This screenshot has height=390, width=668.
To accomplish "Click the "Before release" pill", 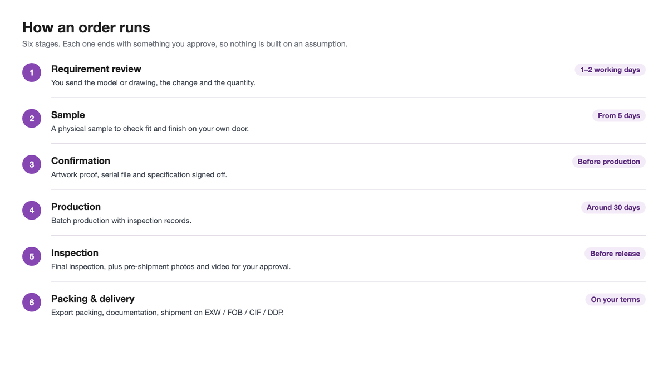I will click(x=615, y=253).
